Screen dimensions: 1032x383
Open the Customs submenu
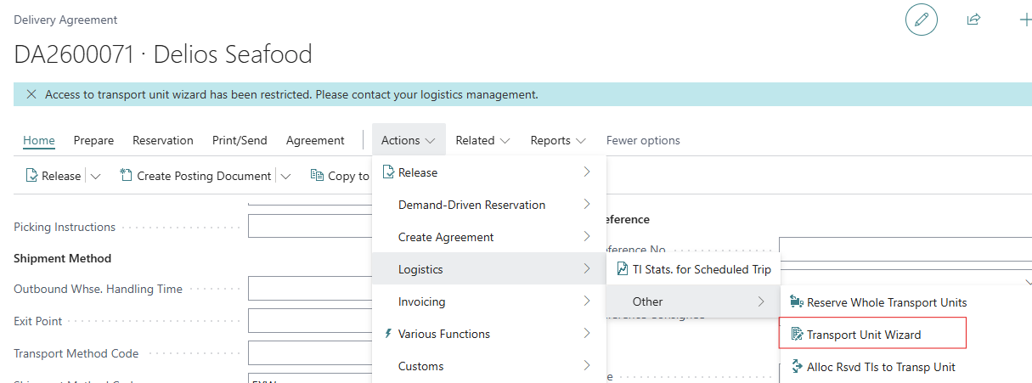[x=489, y=366]
